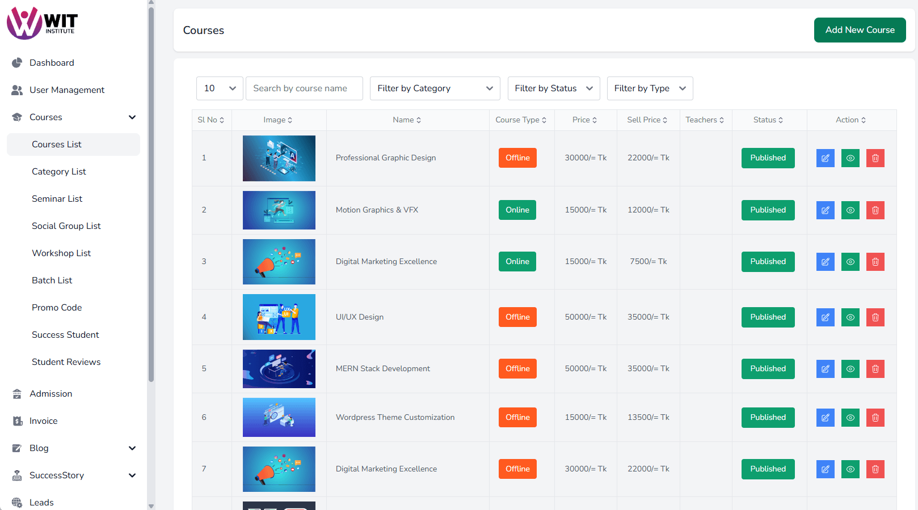Go to Admission section

pos(73,394)
